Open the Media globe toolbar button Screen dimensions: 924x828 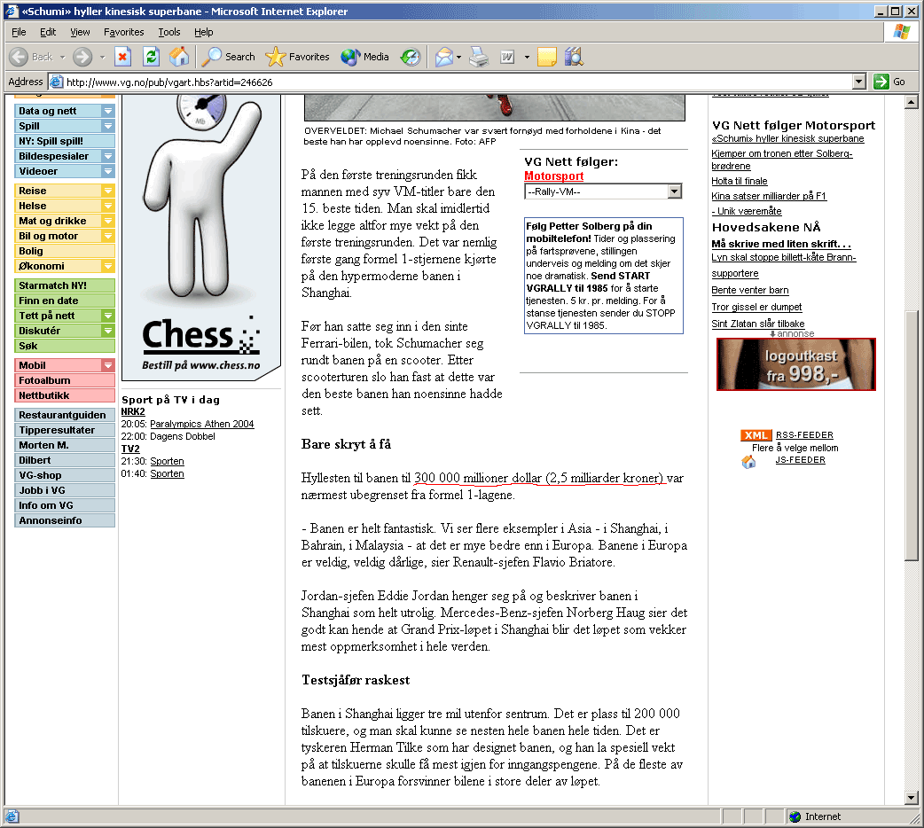[364, 57]
